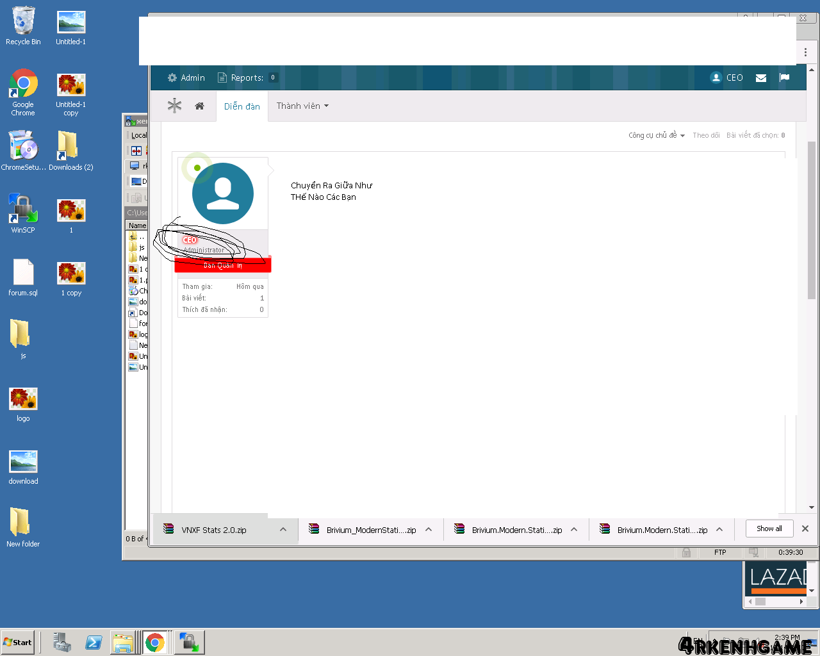Click the forum home icon
The width and height of the screenshot is (820, 656).
tap(199, 106)
